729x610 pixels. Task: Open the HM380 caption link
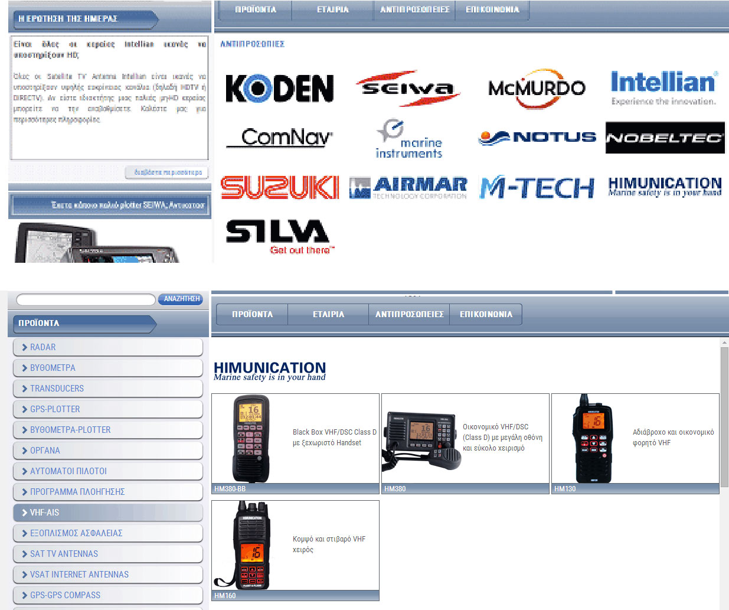click(465, 489)
